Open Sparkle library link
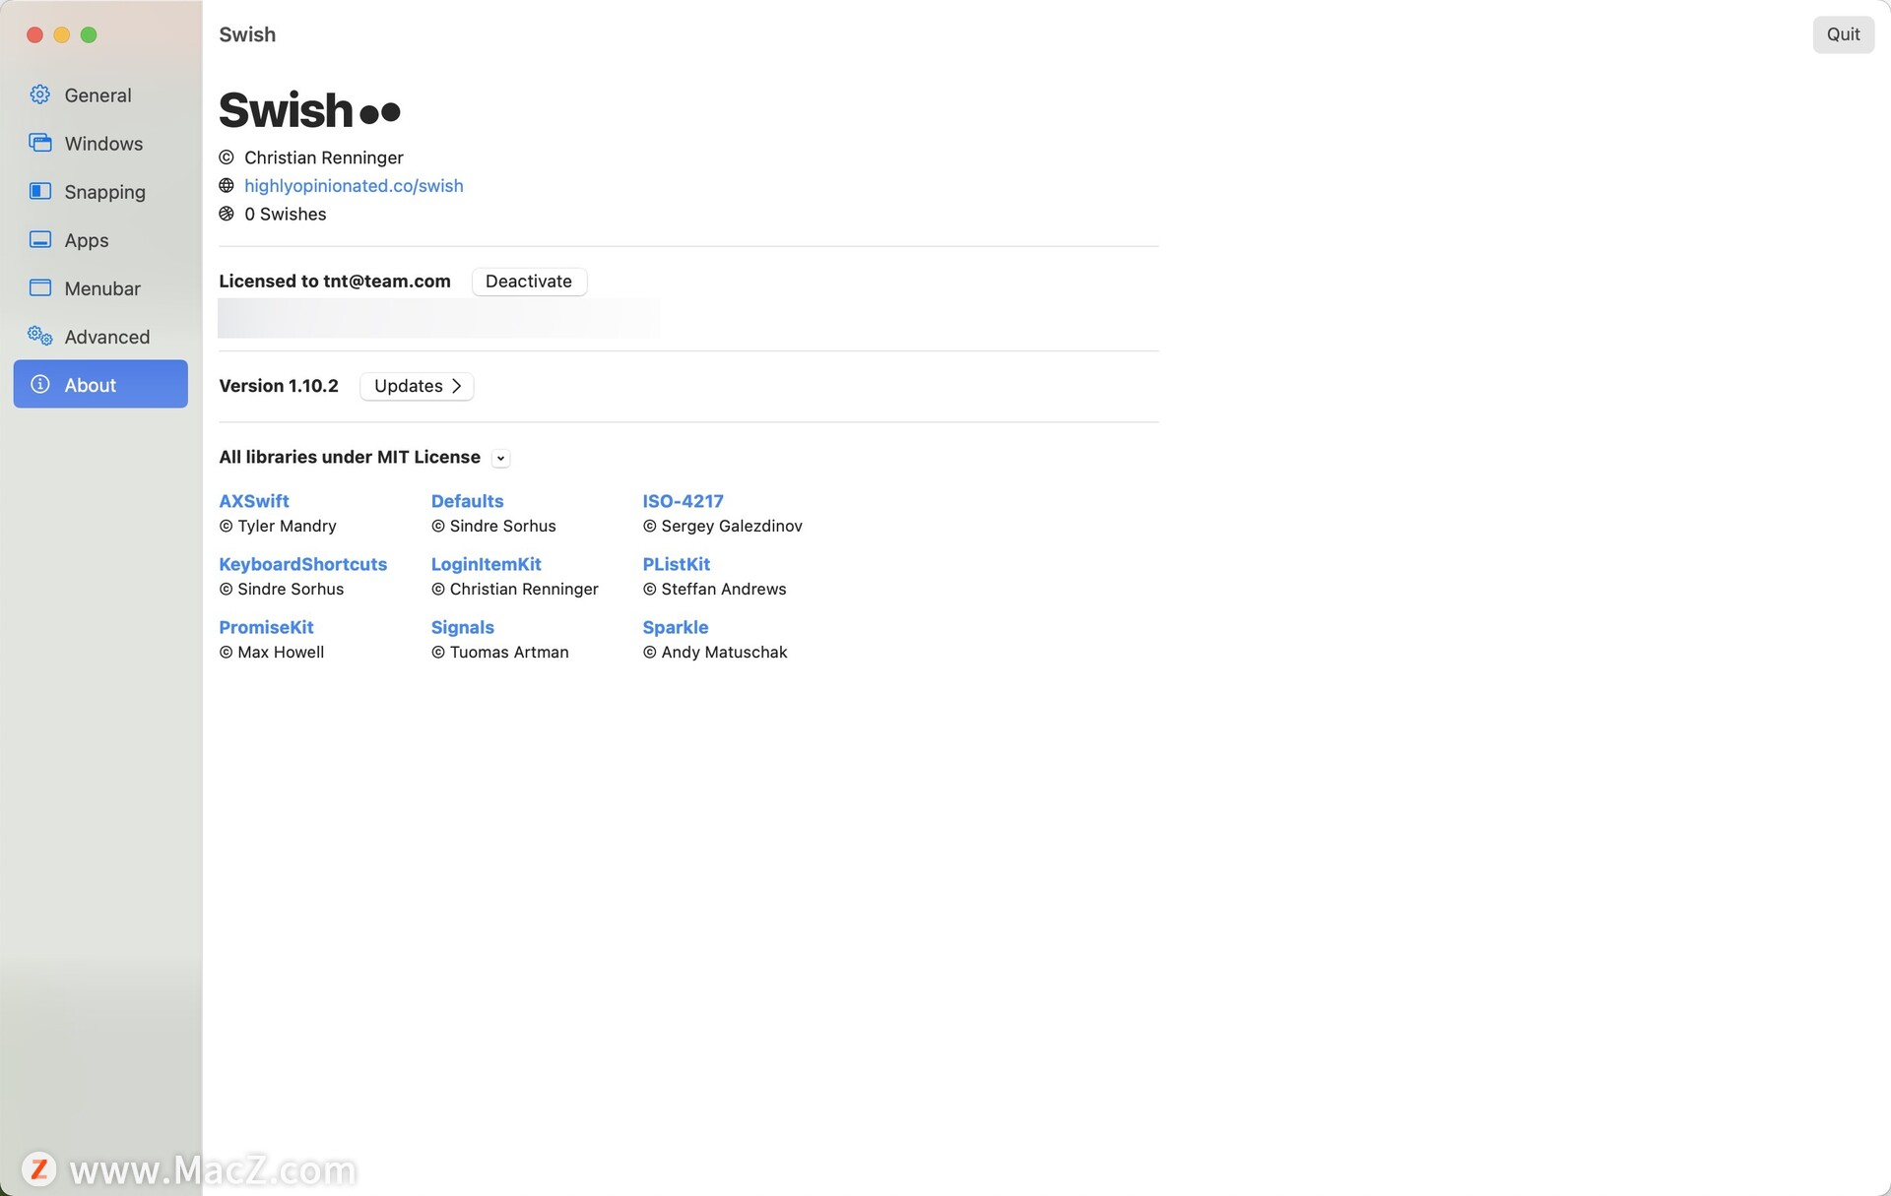The height and width of the screenshot is (1196, 1891). pyautogui.click(x=674, y=627)
